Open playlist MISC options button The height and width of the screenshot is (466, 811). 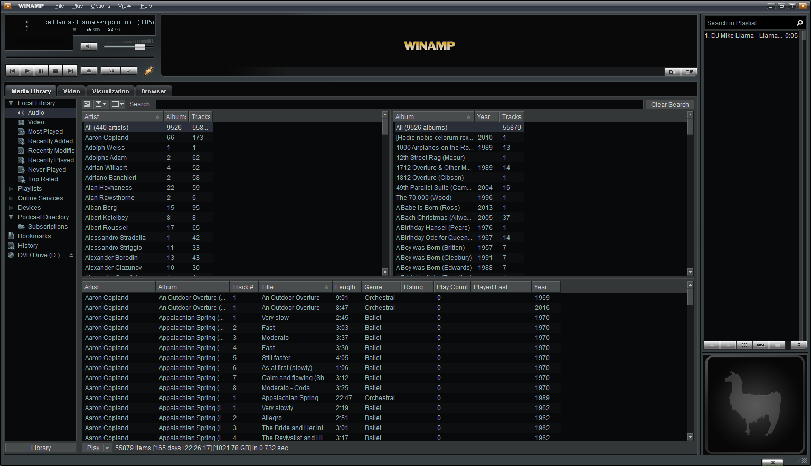[761, 345]
